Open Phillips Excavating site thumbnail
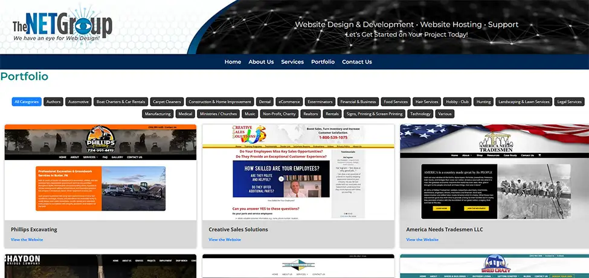 pyautogui.click(x=100, y=172)
